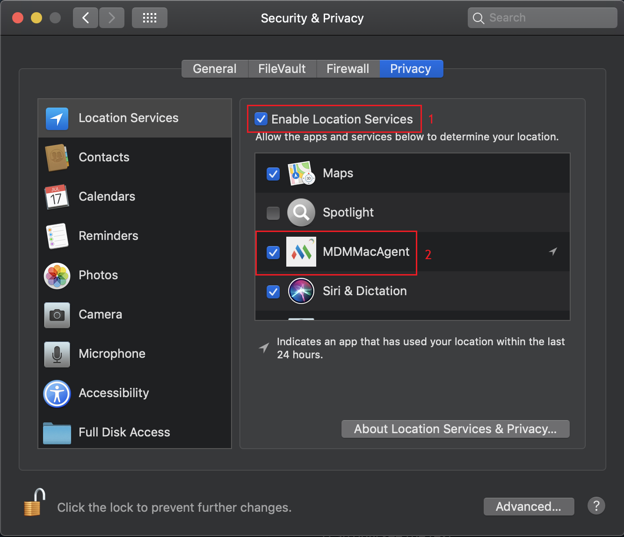Click the Photos icon
The image size is (624, 537).
pos(56,276)
